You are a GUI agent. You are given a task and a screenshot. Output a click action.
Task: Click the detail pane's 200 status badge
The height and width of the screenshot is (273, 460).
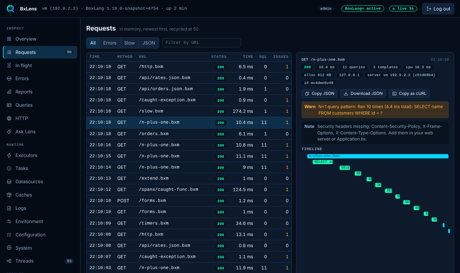click(308, 67)
